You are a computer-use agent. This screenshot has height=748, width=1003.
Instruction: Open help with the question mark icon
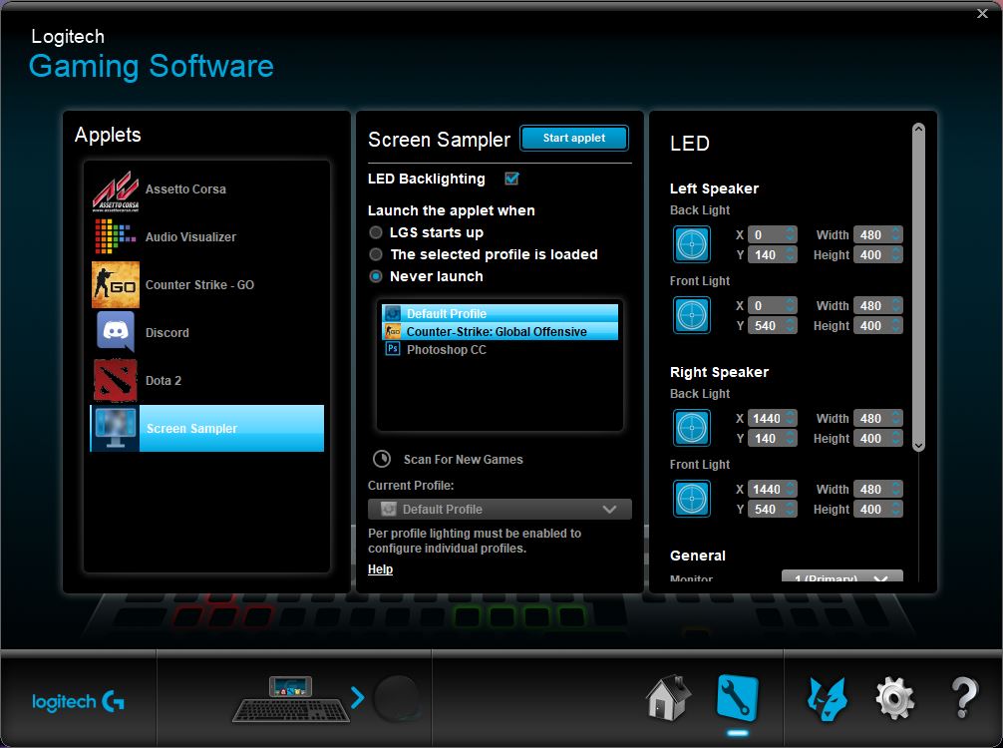[x=964, y=698]
